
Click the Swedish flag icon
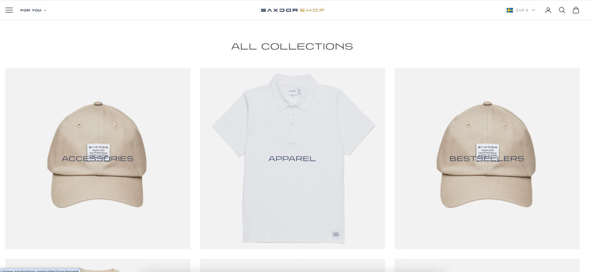click(x=510, y=10)
